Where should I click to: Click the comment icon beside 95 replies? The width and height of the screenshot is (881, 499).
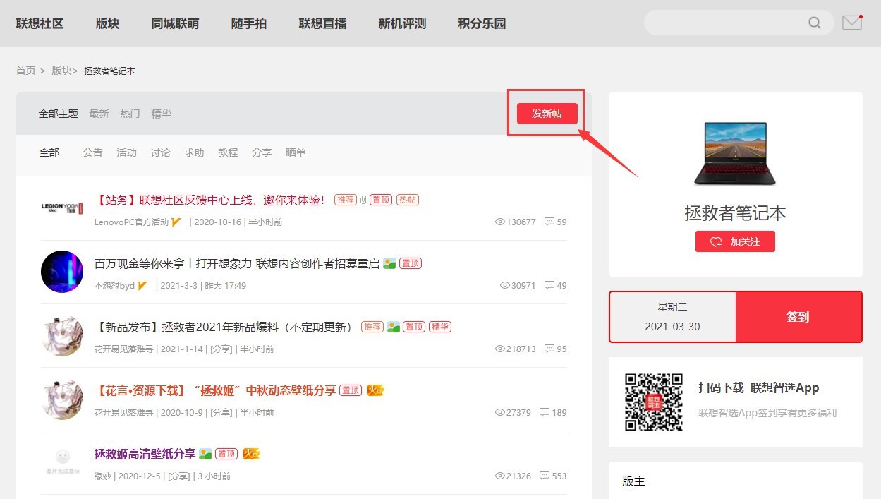(548, 349)
